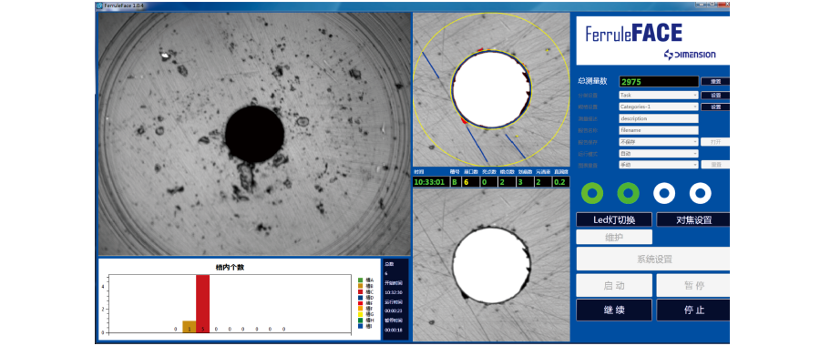Click the description input field
This screenshot has height=346, width=820.
(x=659, y=118)
